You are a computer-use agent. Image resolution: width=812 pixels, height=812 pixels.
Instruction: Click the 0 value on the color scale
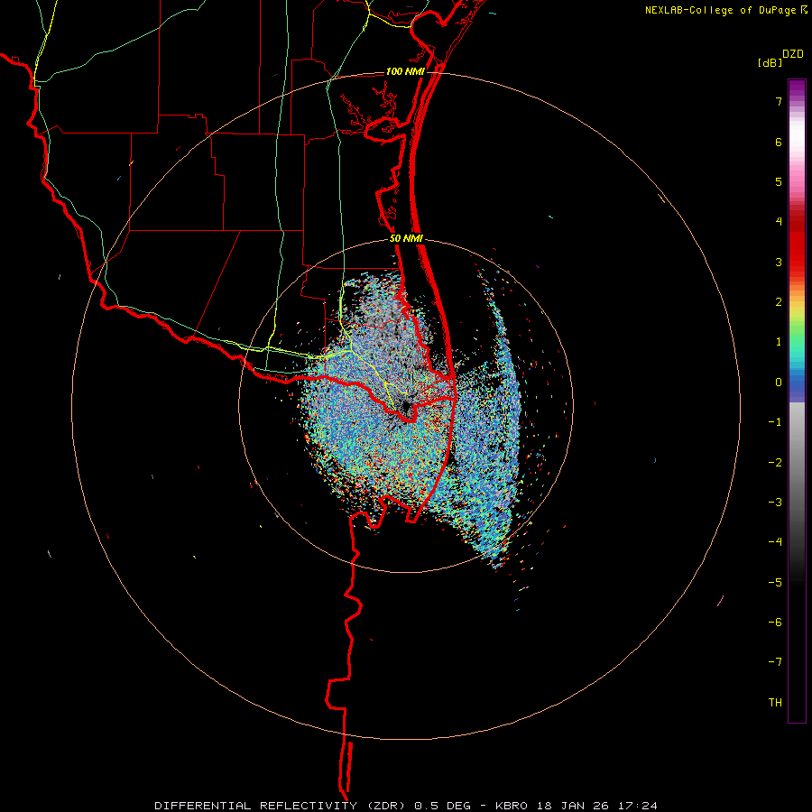(x=779, y=383)
